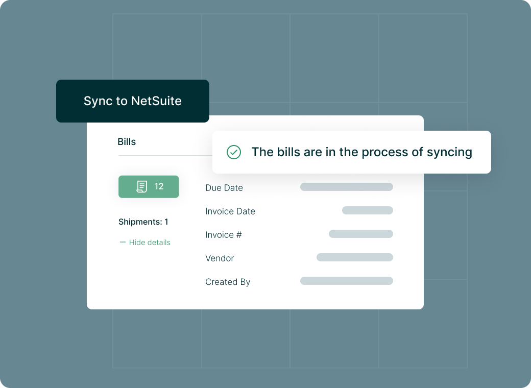This screenshot has height=388, width=531.
Task: Click the Created By value placeholder
Action: (x=347, y=281)
